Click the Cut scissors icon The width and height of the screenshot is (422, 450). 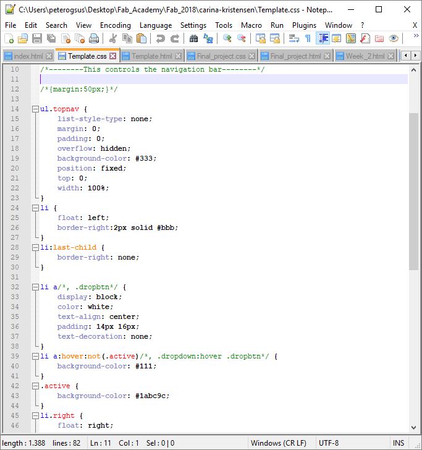(x=113, y=39)
